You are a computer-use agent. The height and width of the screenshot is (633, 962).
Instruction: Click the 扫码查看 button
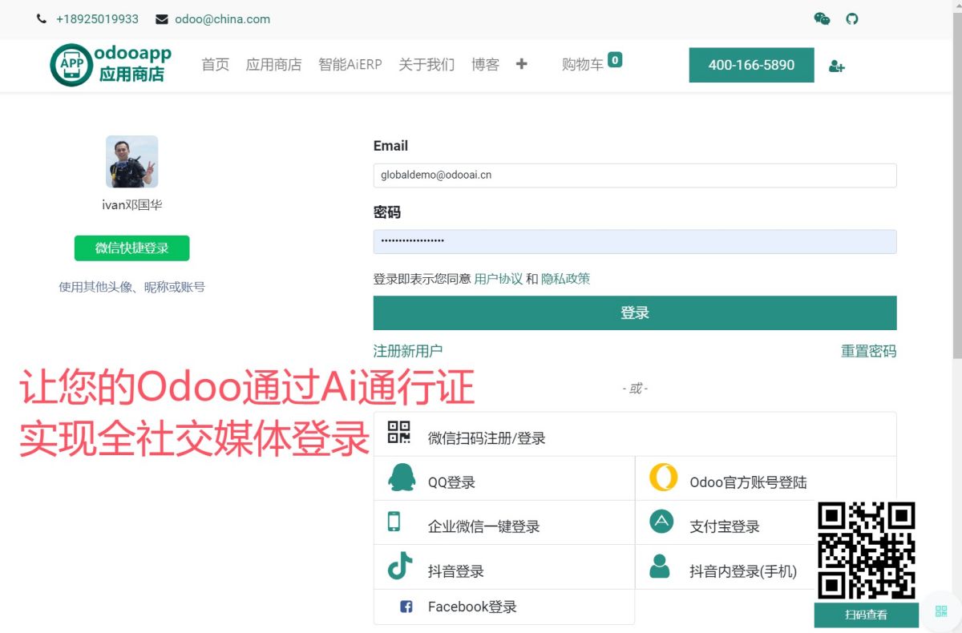click(866, 615)
